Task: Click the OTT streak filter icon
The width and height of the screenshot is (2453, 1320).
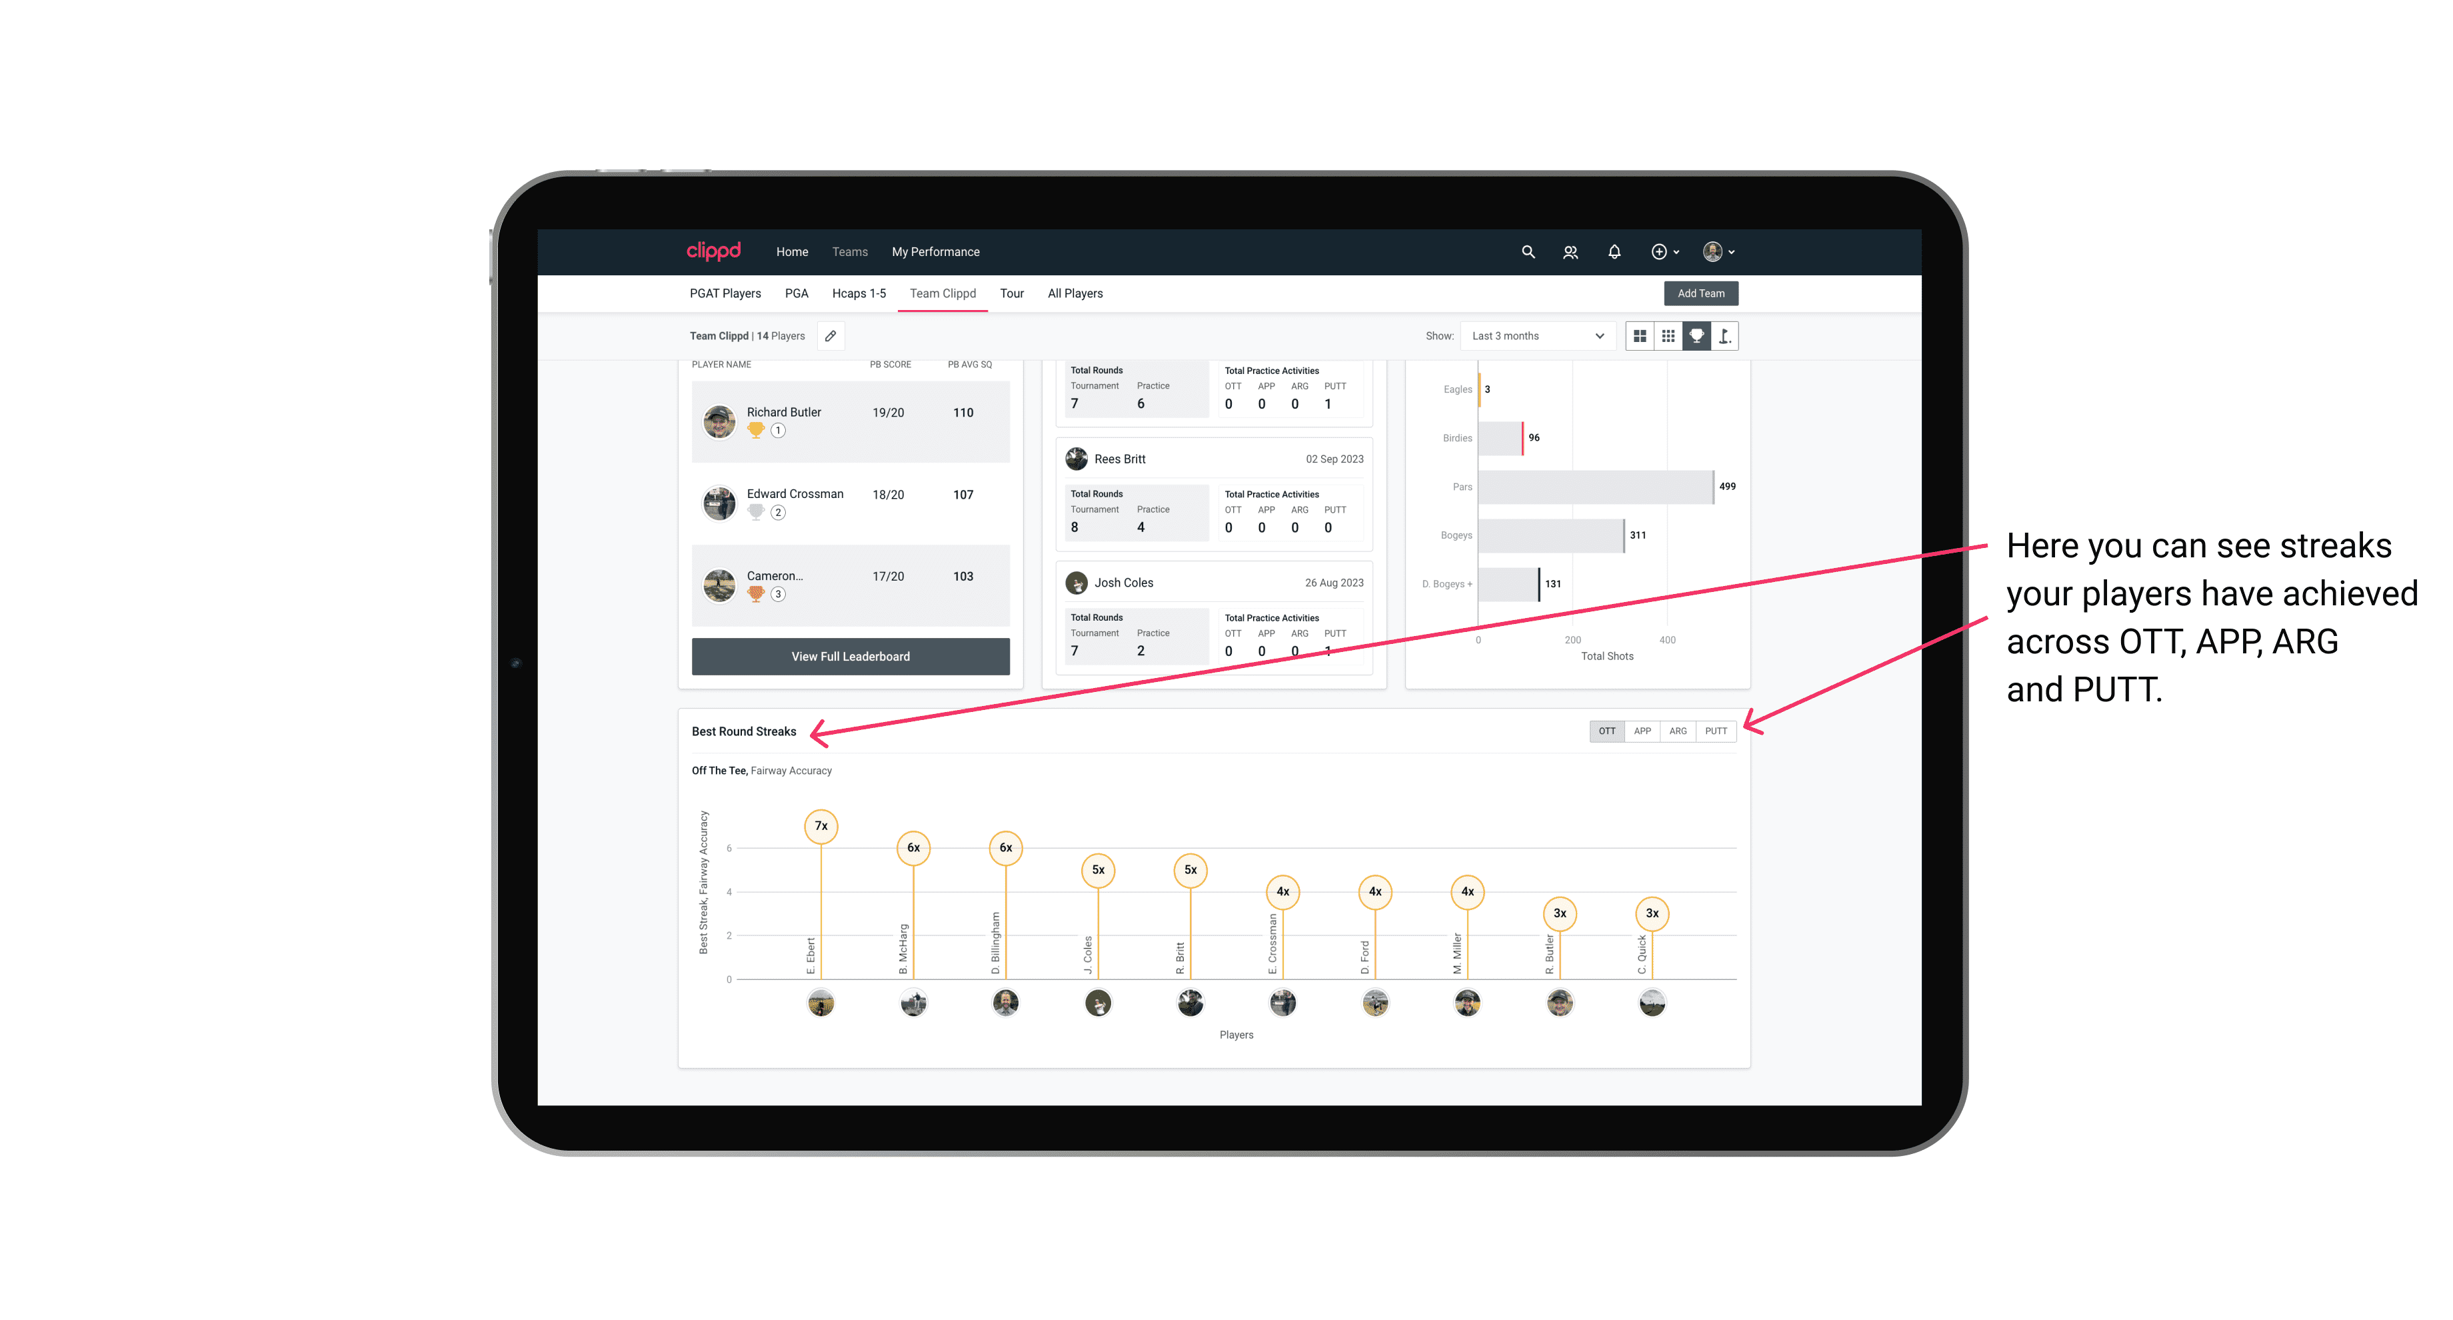Action: 1606,731
